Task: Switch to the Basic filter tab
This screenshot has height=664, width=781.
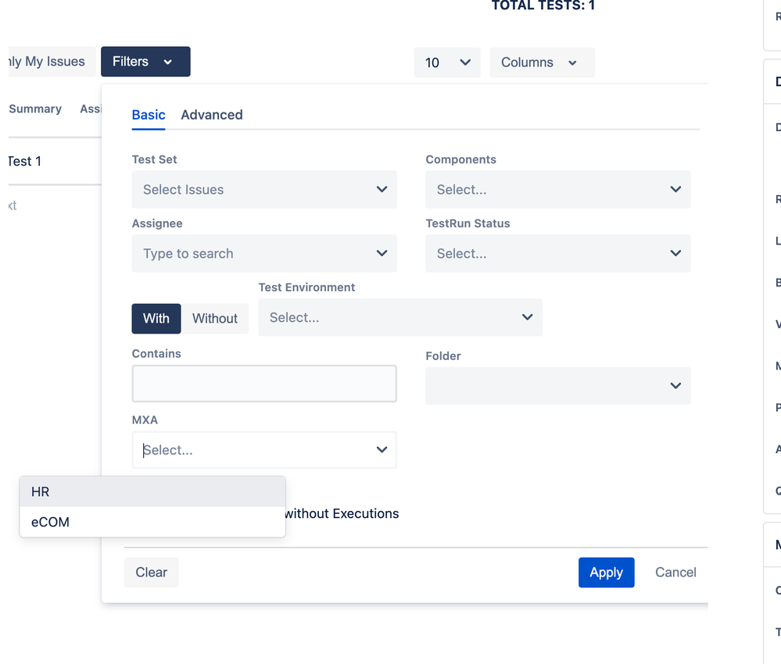Action: (x=149, y=115)
